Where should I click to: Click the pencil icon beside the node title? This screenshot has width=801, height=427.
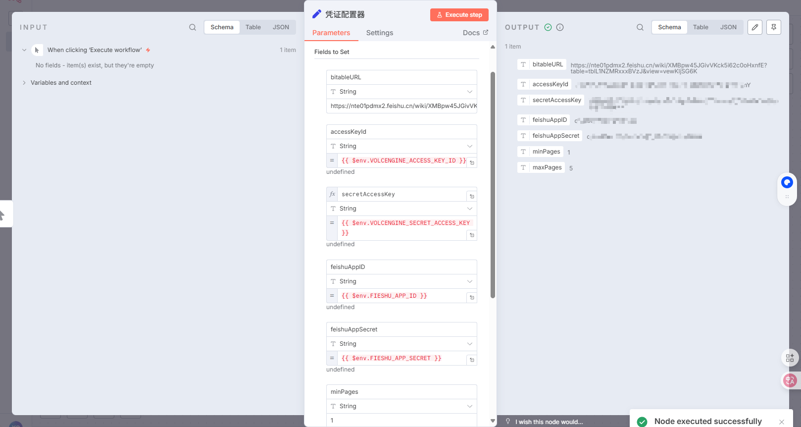(x=317, y=14)
